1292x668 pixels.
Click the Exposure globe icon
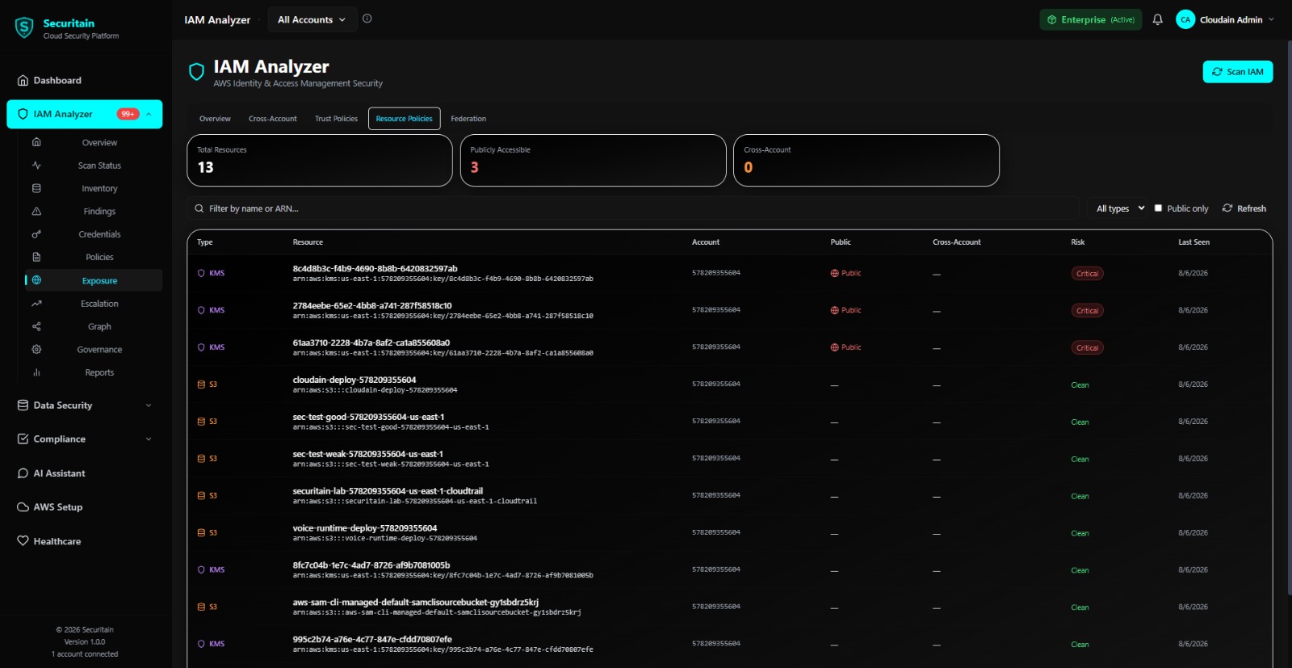(36, 280)
